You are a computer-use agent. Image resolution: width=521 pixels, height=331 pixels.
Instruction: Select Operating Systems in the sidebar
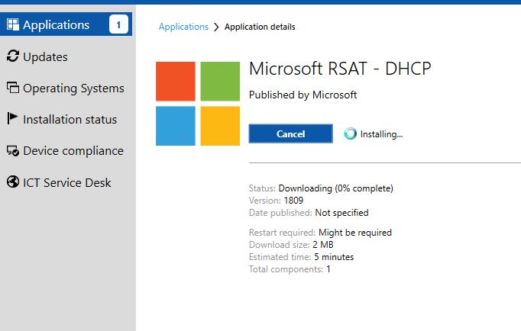(73, 88)
